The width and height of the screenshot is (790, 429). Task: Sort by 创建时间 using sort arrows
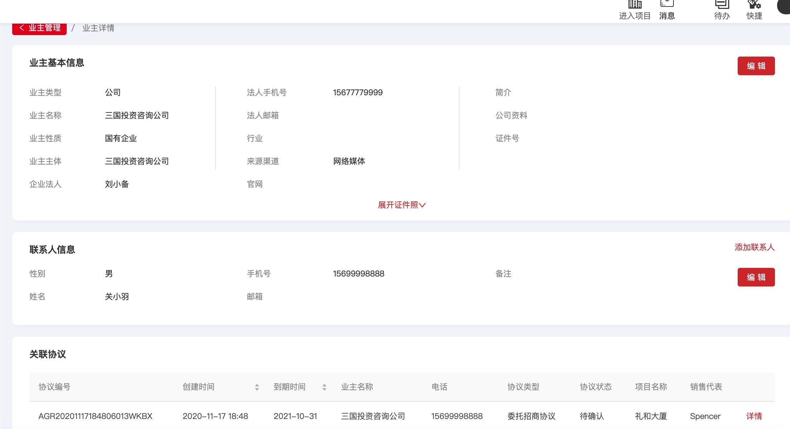[x=257, y=387]
